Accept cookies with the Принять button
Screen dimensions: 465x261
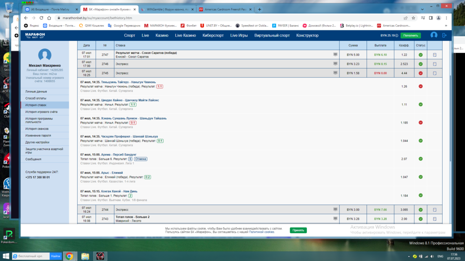tap(298, 230)
